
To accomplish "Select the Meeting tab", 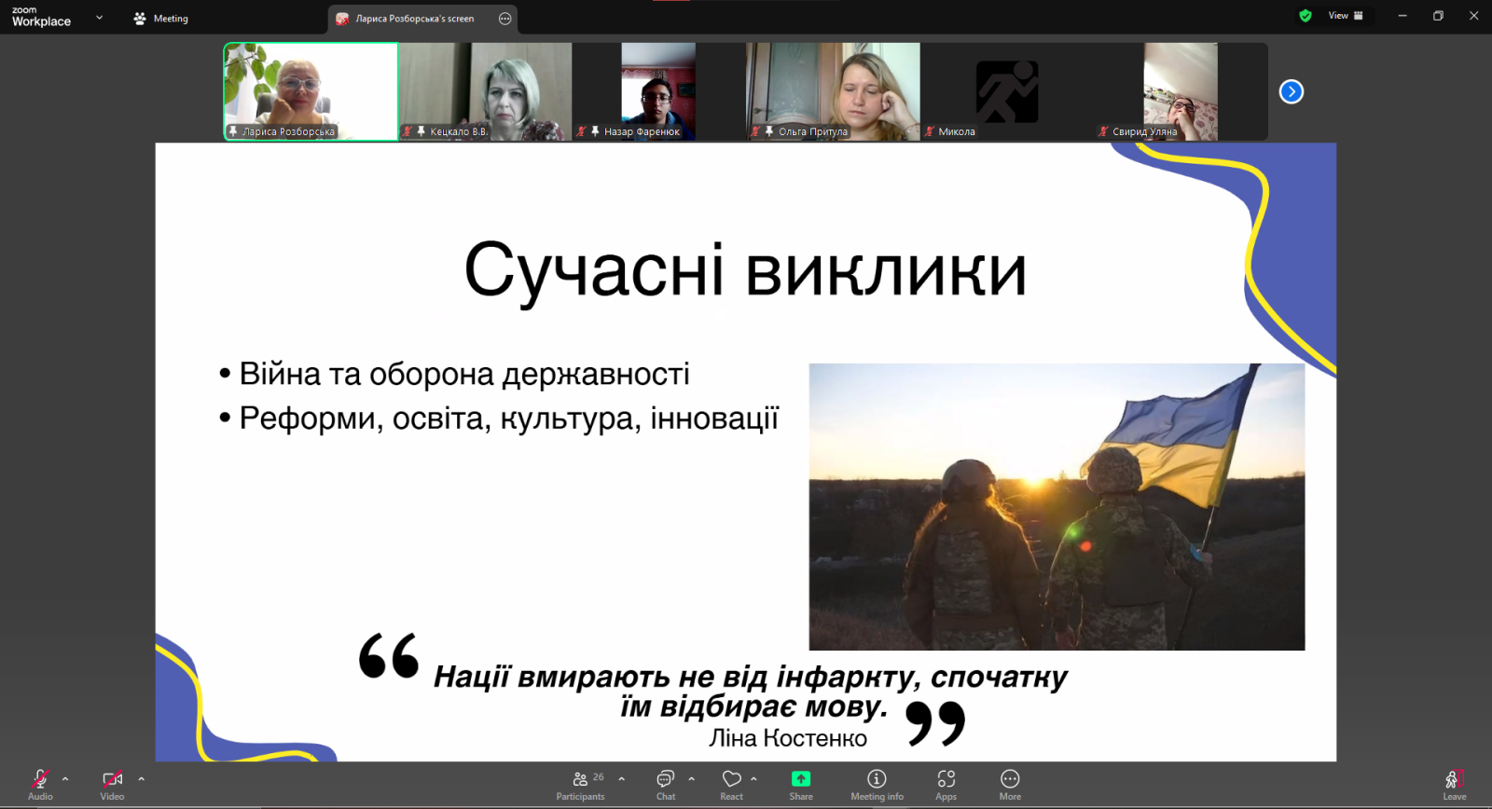I will [161, 19].
